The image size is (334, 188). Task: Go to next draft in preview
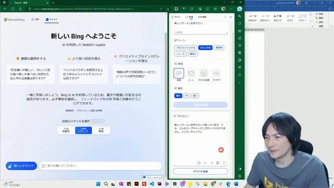click(211, 162)
